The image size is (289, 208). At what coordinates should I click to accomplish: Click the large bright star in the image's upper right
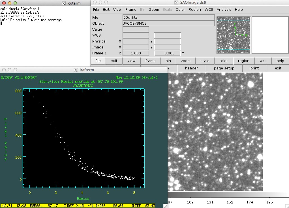coord(251,84)
